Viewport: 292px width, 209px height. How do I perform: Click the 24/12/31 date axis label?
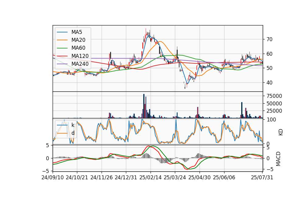[x=126, y=177]
